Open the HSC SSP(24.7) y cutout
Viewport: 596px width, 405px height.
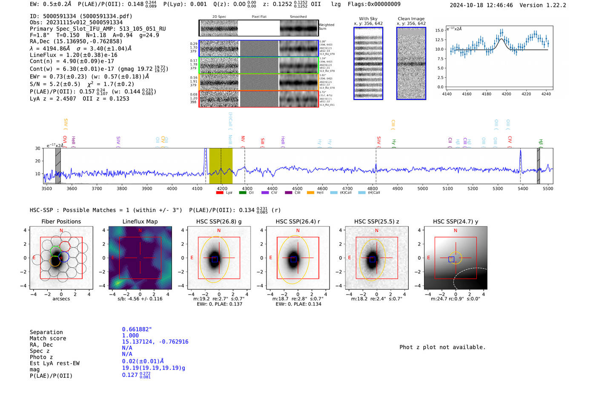point(456,258)
